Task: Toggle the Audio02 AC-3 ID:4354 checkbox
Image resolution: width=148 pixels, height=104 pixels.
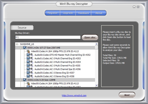Action: pyautogui.click(x=28, y=62)
